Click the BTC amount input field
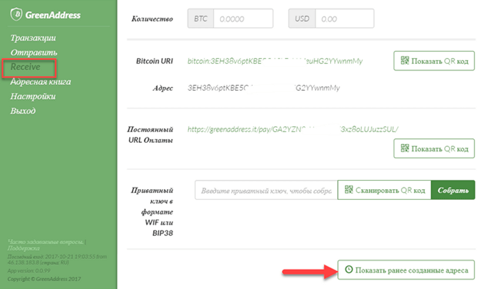The height and width of the screenshot is (289, 484). pyautogui.click(x=243, y=19)
